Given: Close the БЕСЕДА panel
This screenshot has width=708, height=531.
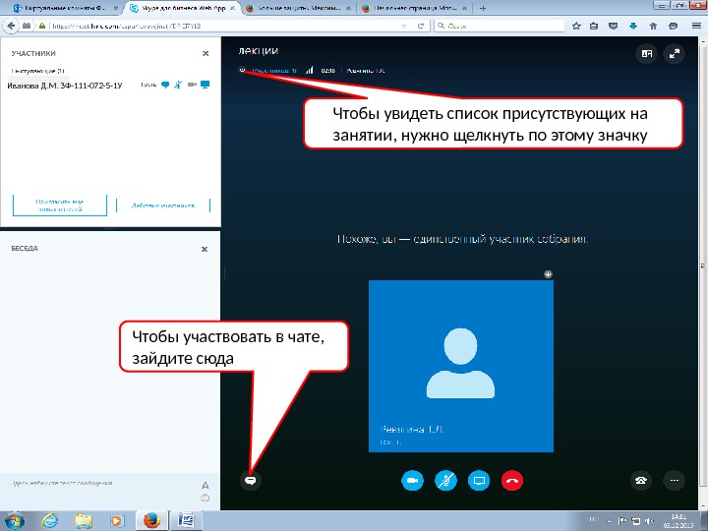Looking at the screenshot, I should coord(205,249).
